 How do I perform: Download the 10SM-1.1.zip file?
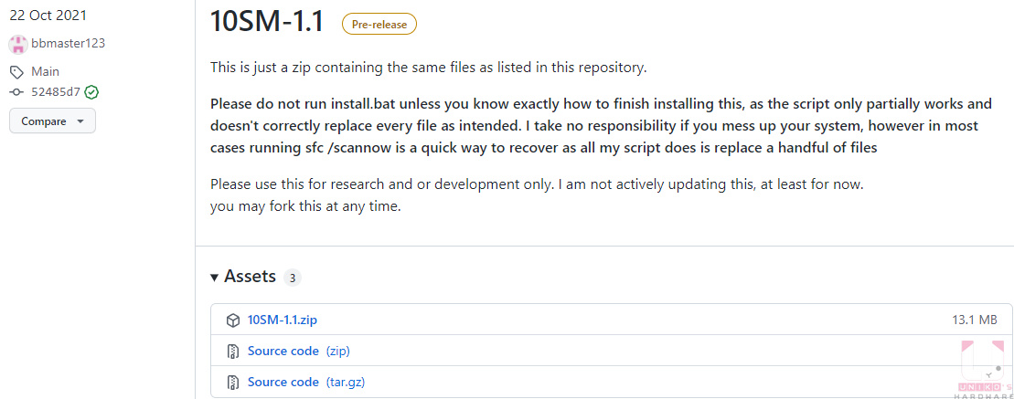[283, 320]
